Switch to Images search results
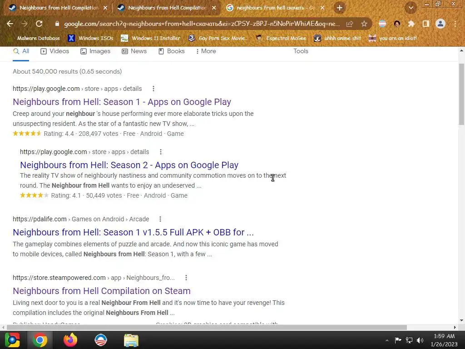This screenshot has height=349, width=465. [x=95, y=51]
